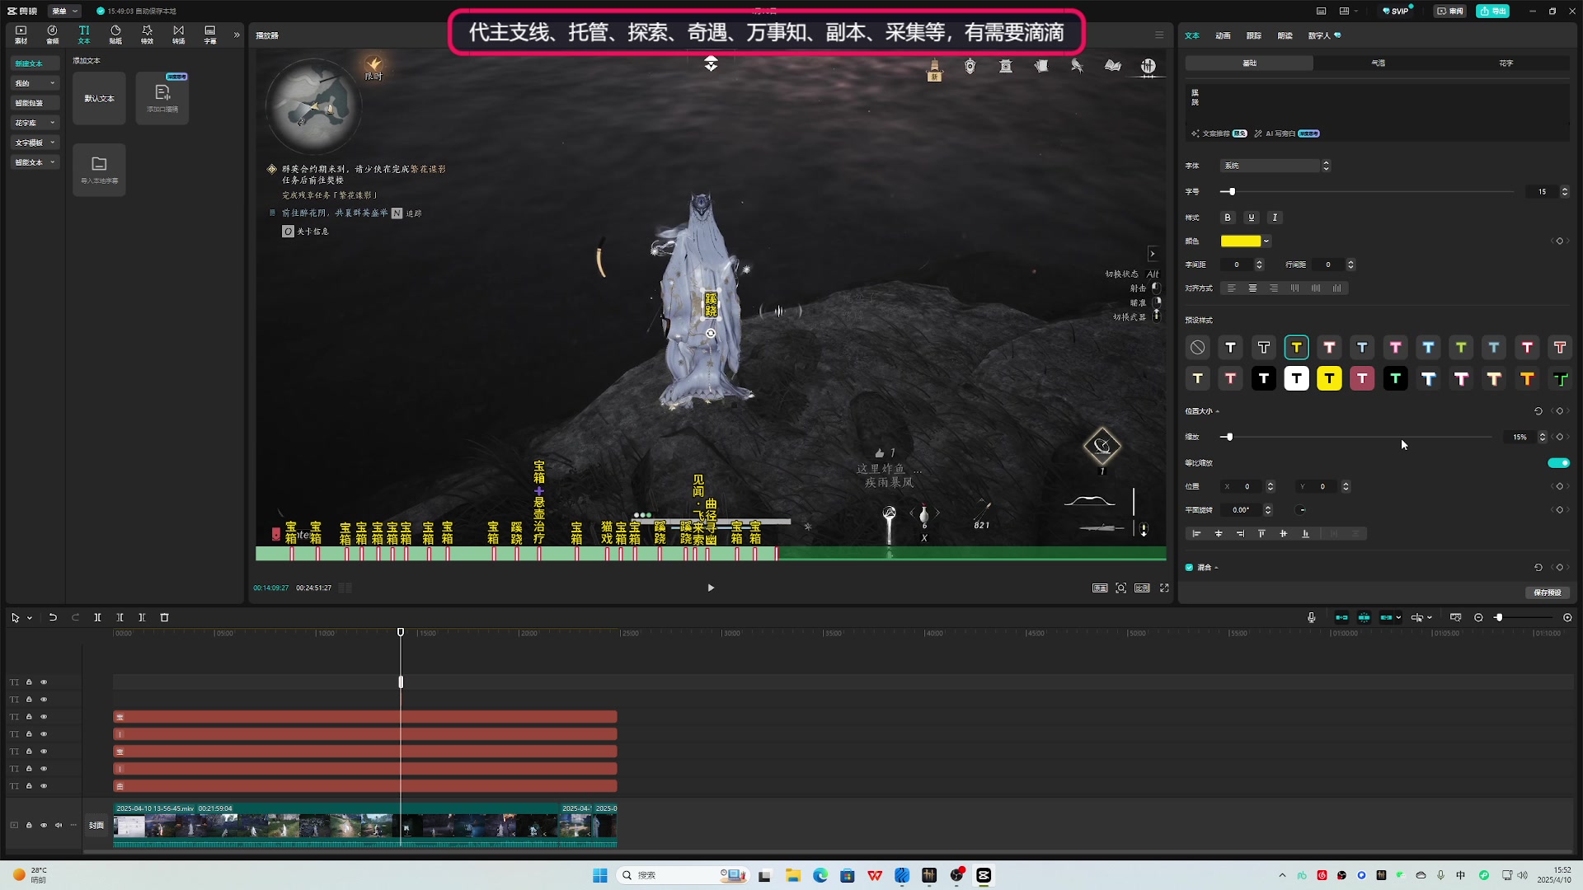Viewport: 1583px width, 890px height.
Task: Click the 导出 export button
Action: 1493,11
